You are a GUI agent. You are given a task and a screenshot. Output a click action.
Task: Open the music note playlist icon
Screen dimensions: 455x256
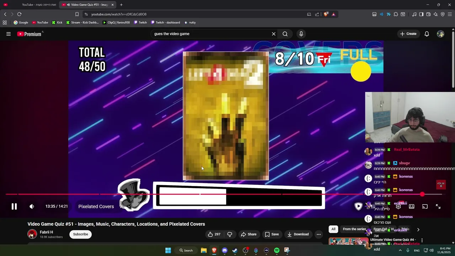click(414, 14)
